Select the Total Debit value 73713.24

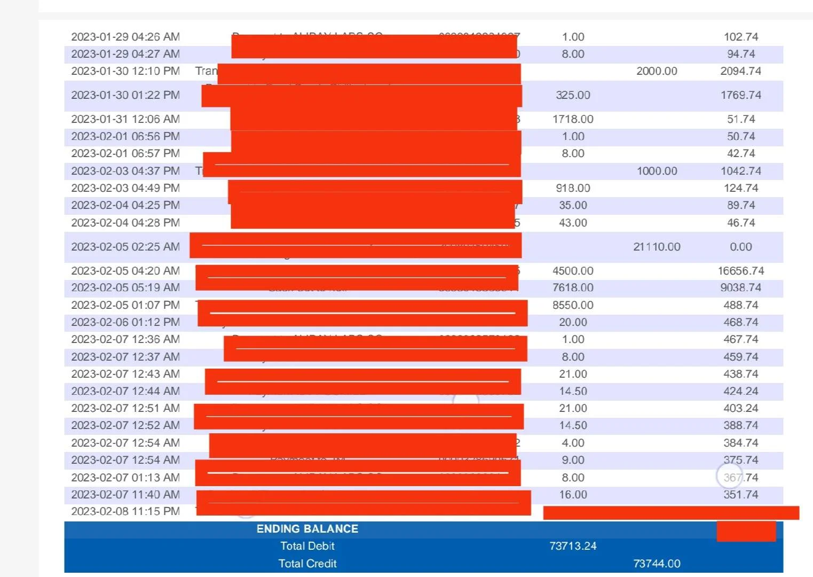click(x=573, y=546)
